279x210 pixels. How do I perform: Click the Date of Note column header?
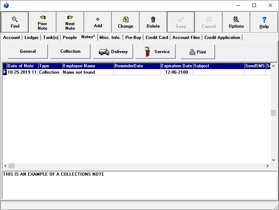tap(23, 66)
